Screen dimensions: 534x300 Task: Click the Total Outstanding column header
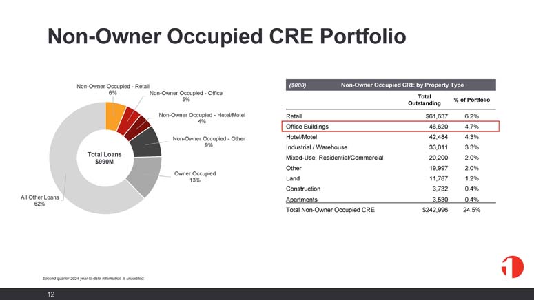424,100
